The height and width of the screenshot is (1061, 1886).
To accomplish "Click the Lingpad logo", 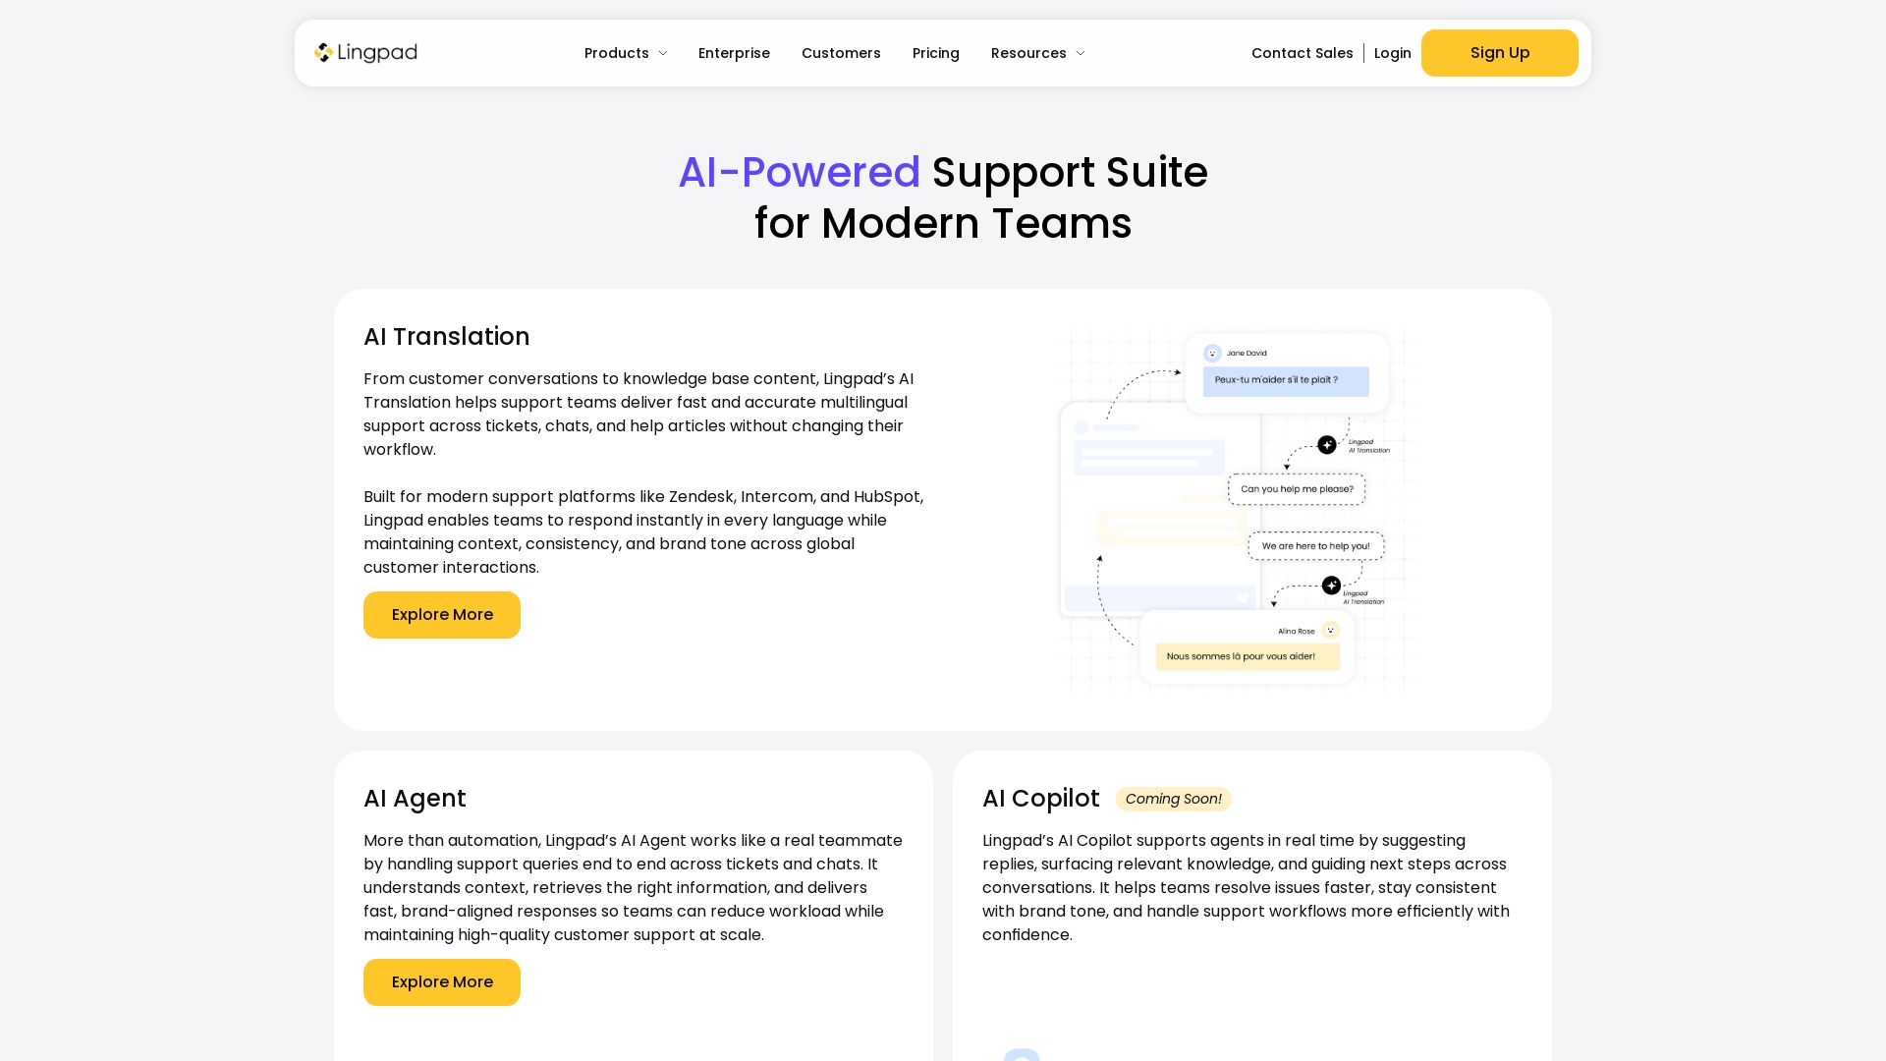I will pos(365,53).
